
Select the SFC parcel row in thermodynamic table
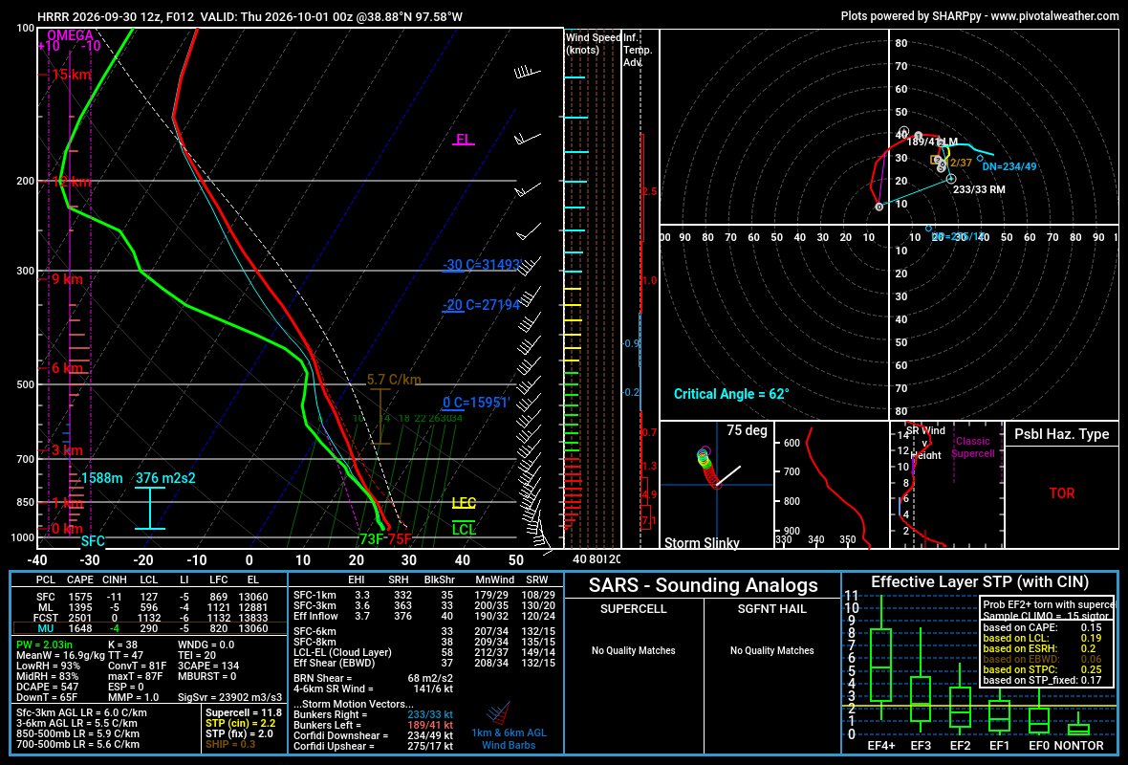click(151, 597)
